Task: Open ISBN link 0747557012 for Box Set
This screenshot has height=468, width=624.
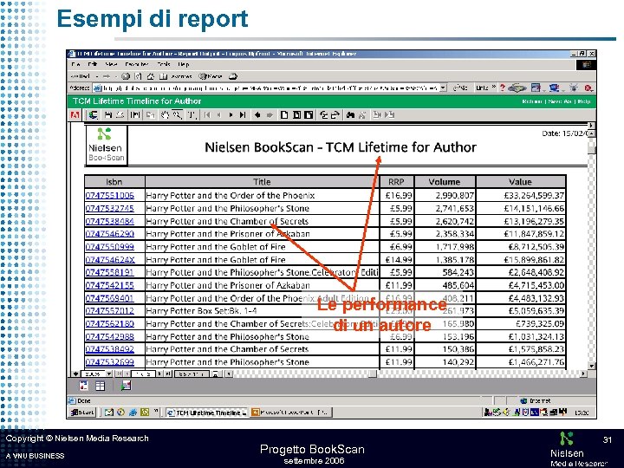Action: coord(109,310)
